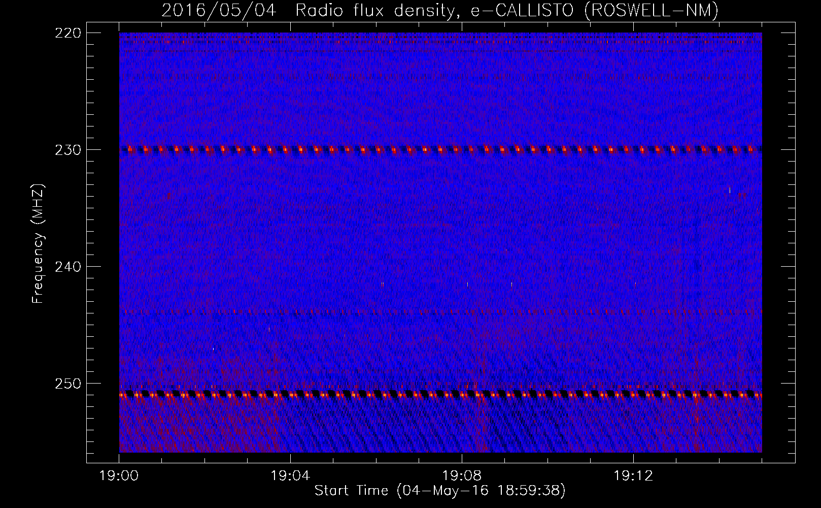Click the 19:12 time tick label
The height and width of the screenshot is (508, 821).
tap(633, 476)
